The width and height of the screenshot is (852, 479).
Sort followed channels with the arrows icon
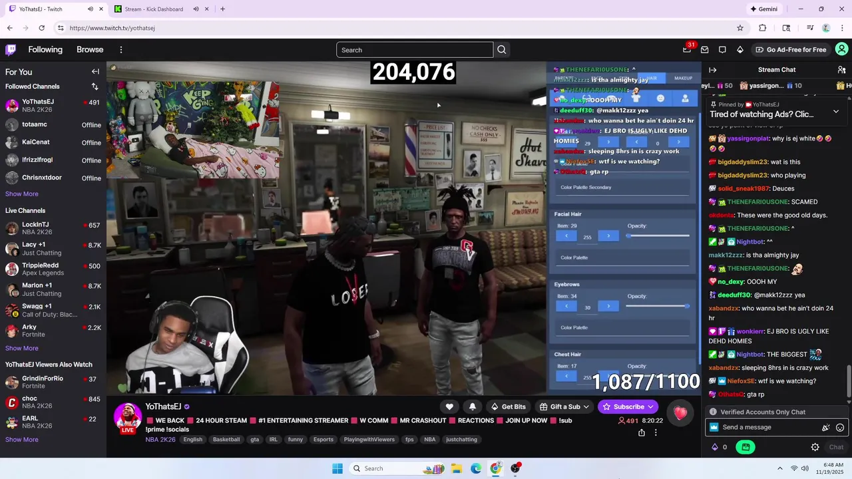click(95, 86)
